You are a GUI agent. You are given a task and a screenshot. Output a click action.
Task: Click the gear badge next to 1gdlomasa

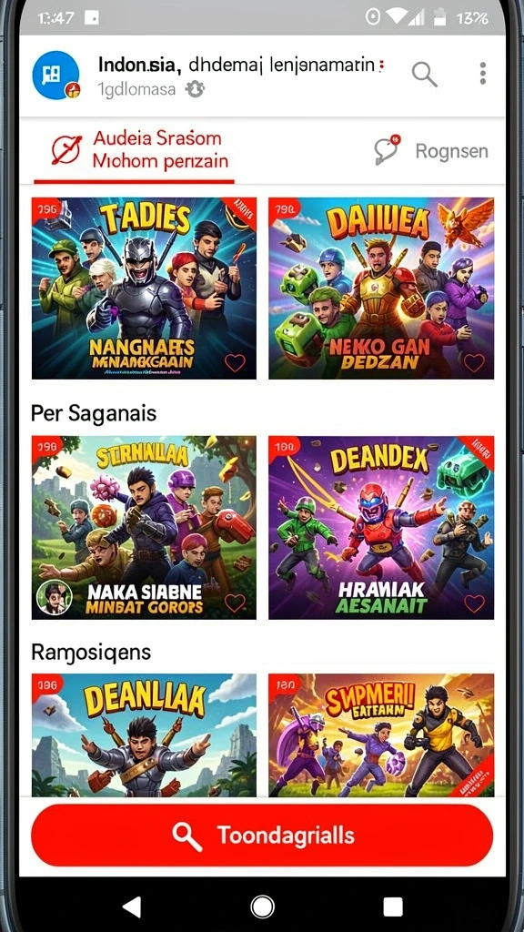(x=195, y=90)
